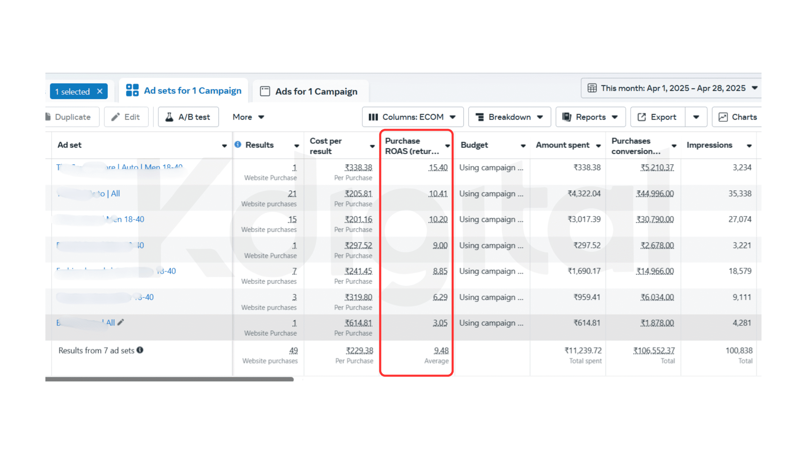Sort by Amount spent column header arrow
Image resolution: width=807 pixels, height=454 pixels.
pyautogui.click(x=598, y=145)
